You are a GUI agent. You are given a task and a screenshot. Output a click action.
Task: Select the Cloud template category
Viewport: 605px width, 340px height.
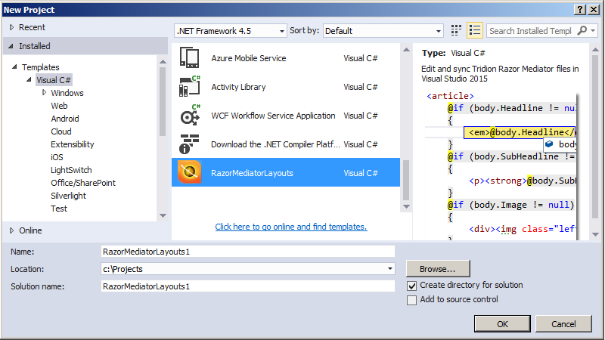pyautogui.click(x=61, y=131)
